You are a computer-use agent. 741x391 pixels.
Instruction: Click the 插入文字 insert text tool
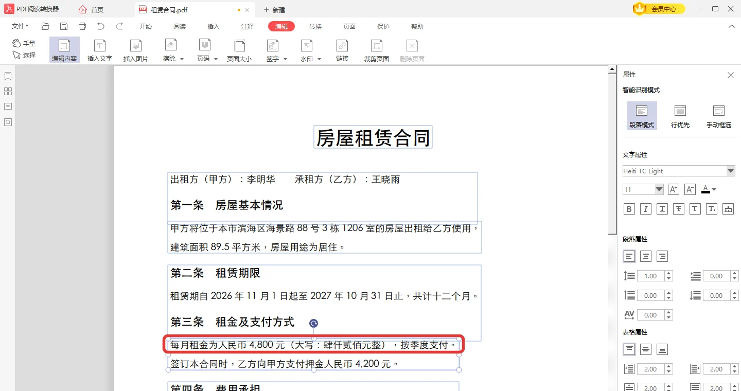(x=100, y=50)
